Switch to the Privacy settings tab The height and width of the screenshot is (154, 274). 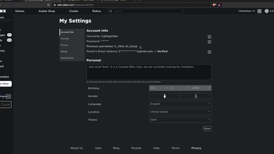coord(72,45)
